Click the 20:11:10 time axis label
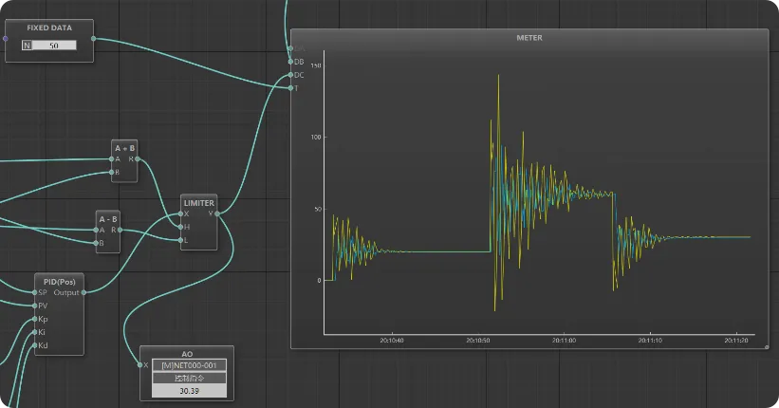 (650, 341)
